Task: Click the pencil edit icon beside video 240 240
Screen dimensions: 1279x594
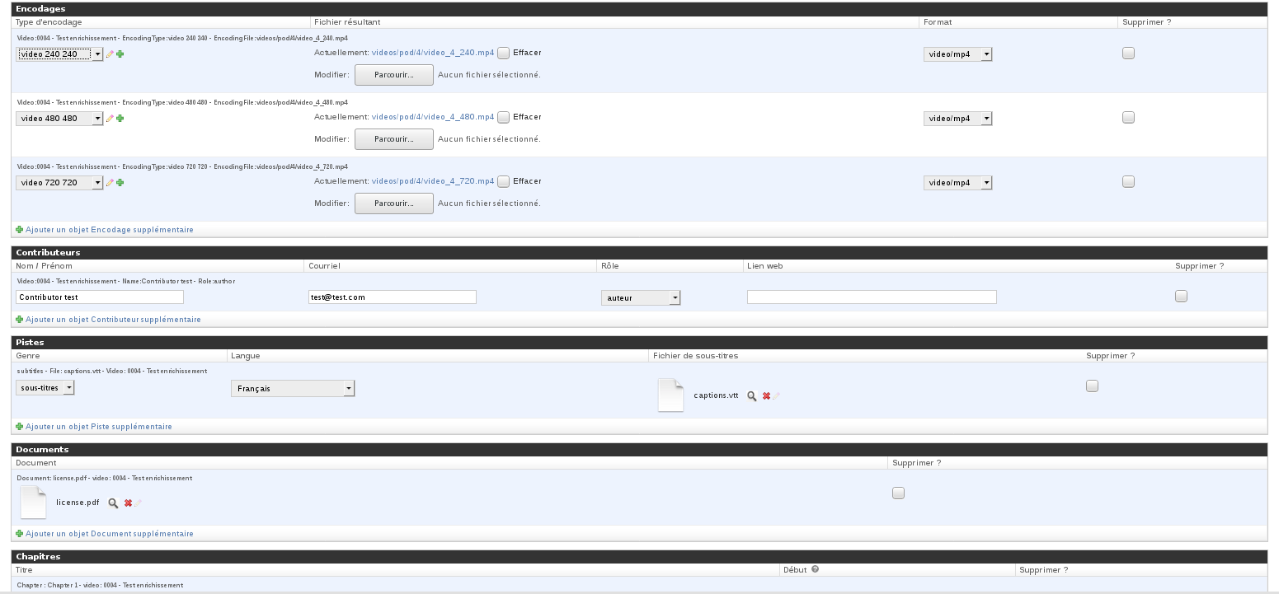Action: [110, 54]
